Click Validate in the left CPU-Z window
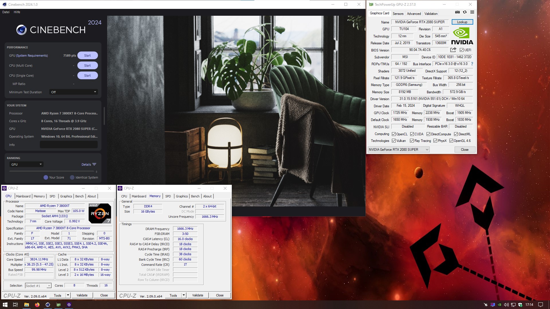The image size is (550, 309). [82, 295]
